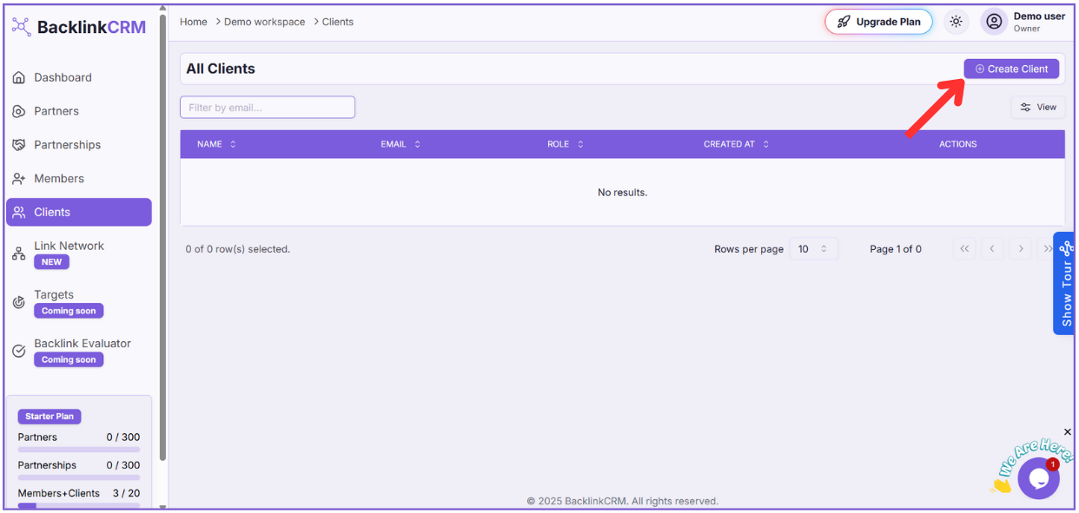Go to next page arrow
This screenshot has height=513, width=1079.
pos(1021,249)
